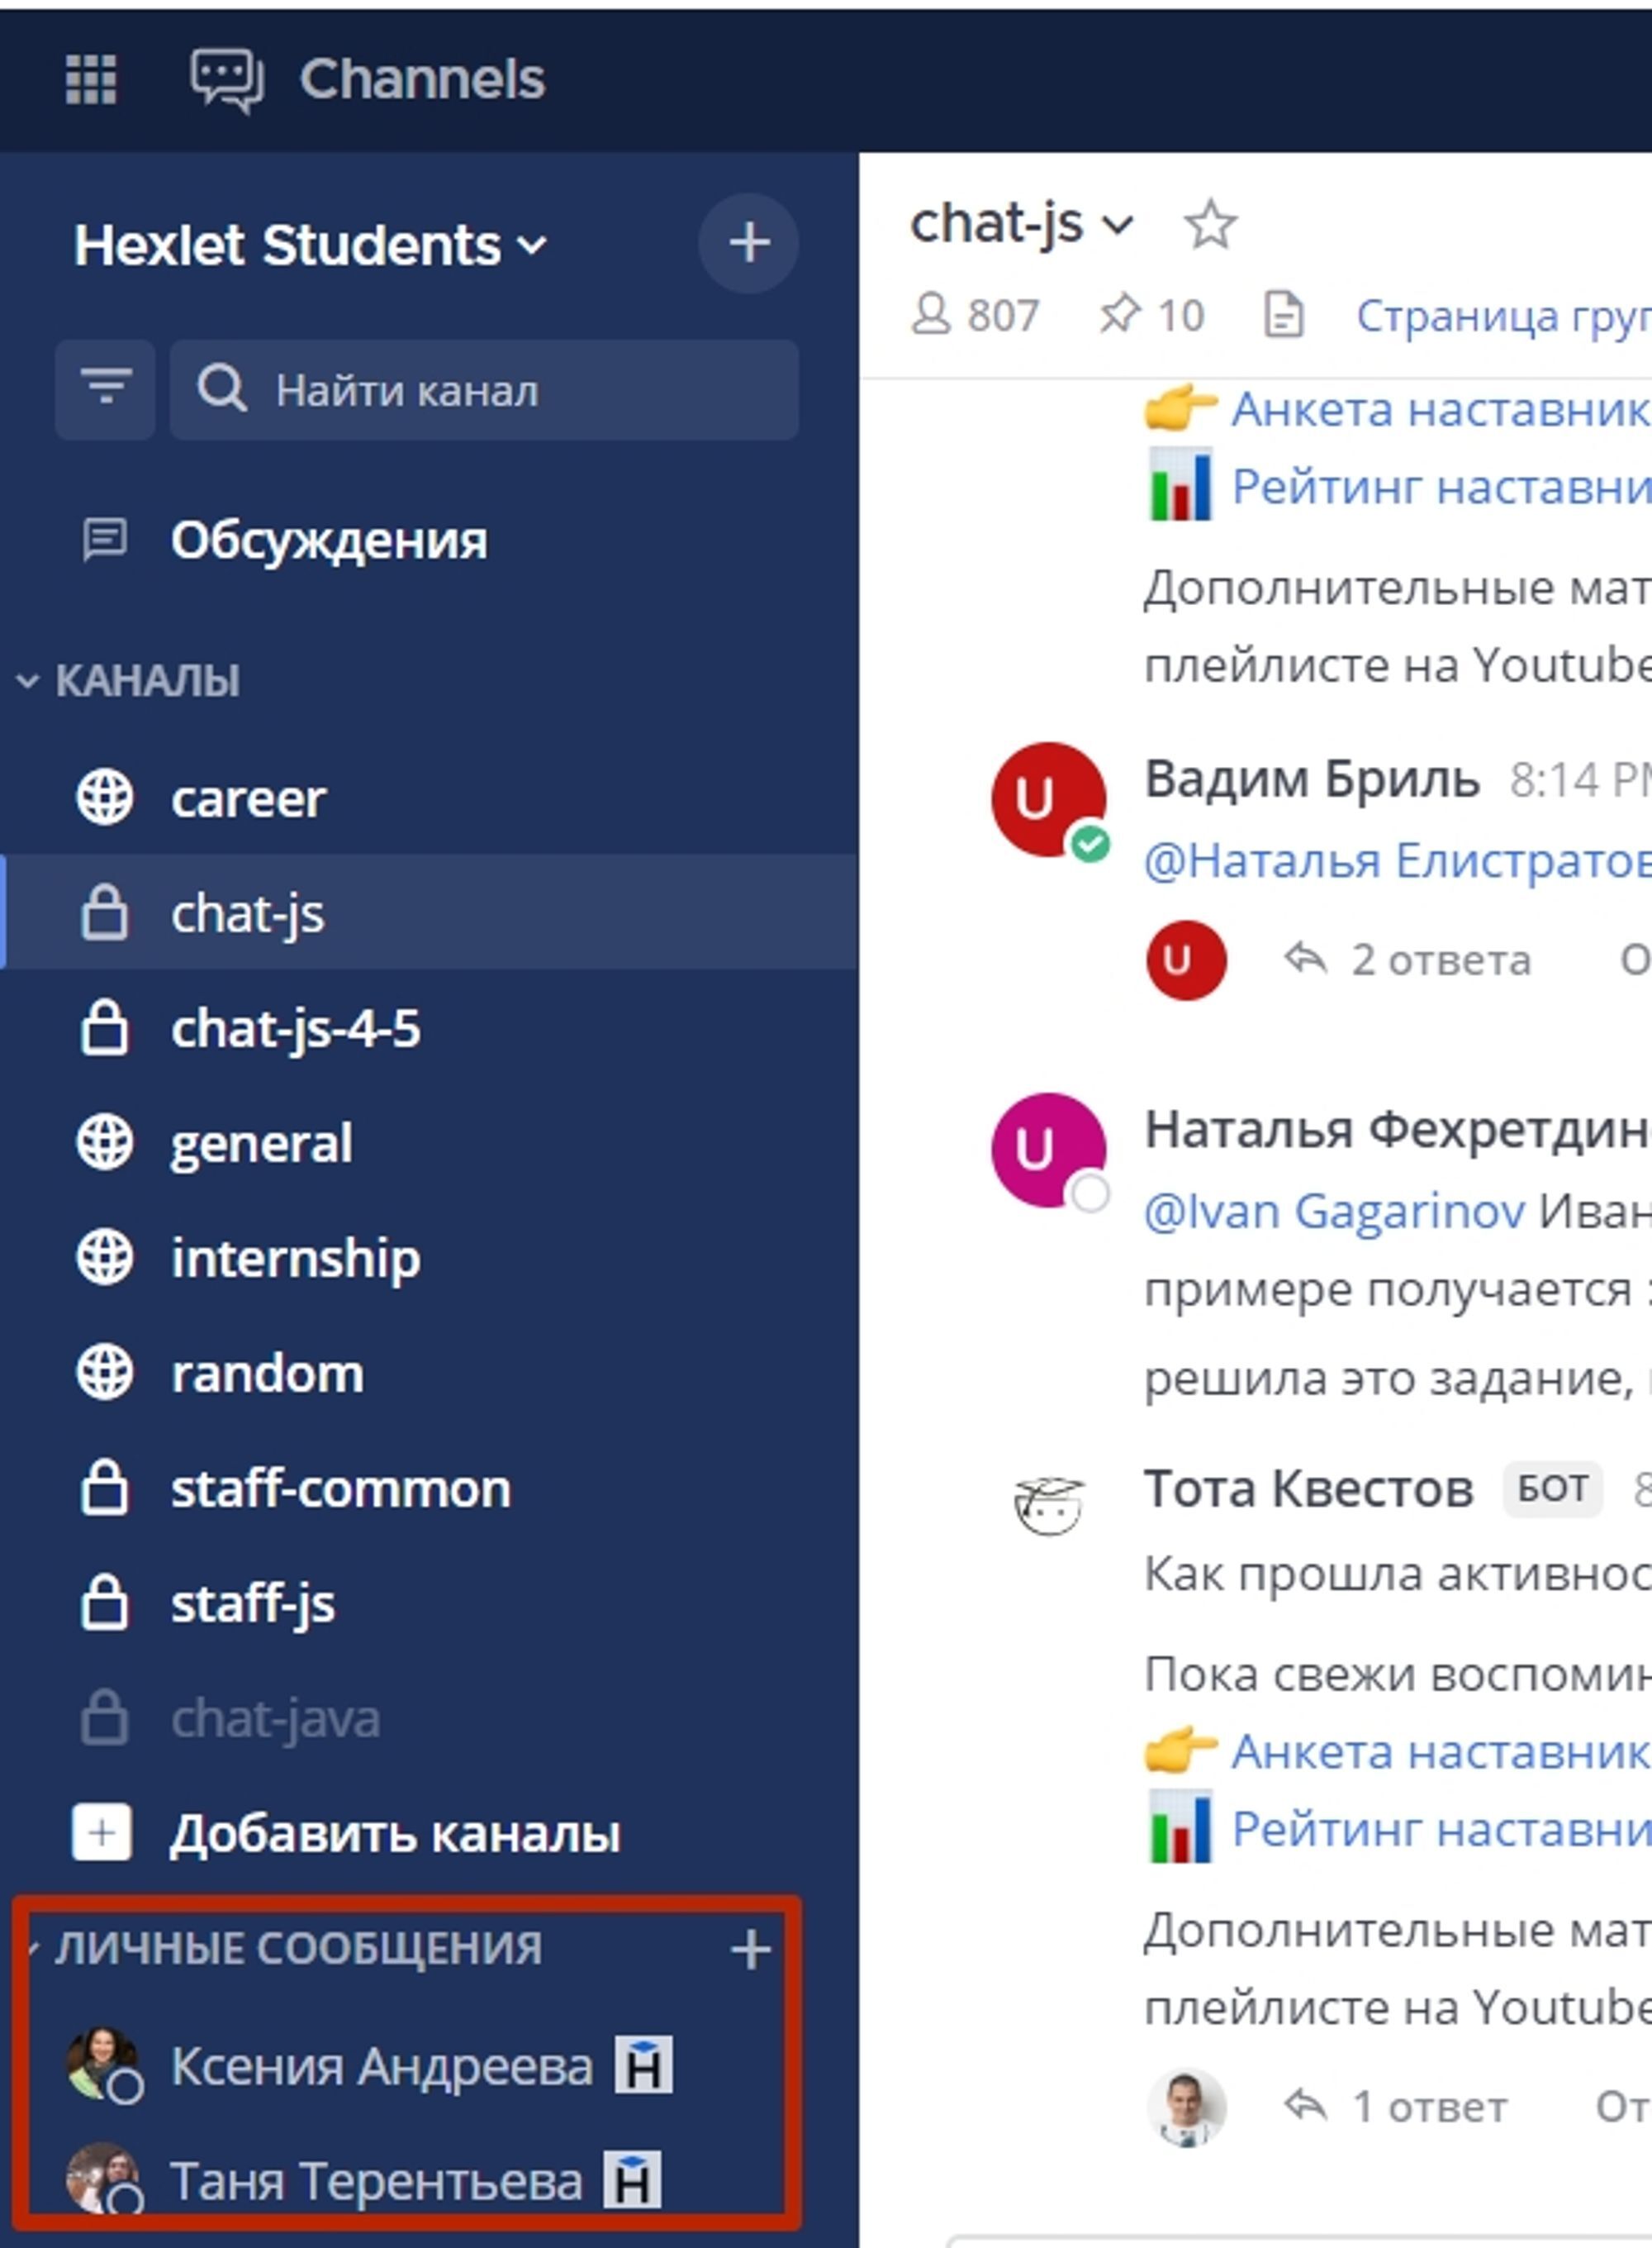This screenshot has width=1652, height=2248.
Task: Click the Channels chat bubbles icon
Action: pyautogui.click(x=228, y=80)
